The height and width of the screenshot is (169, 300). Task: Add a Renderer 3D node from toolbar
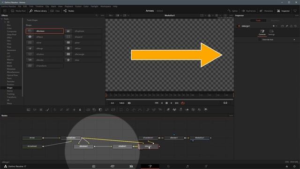206,110
